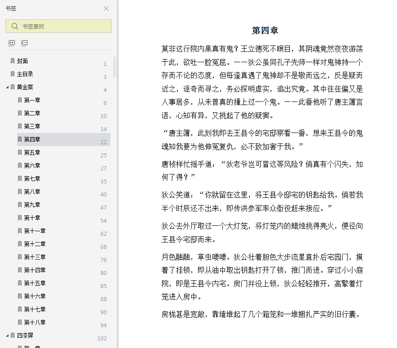Image resolution: width=397 pixels, height=348 pixels.
Task: Collapse the 四漆屏 bookmark section
Action: point(7,335)
